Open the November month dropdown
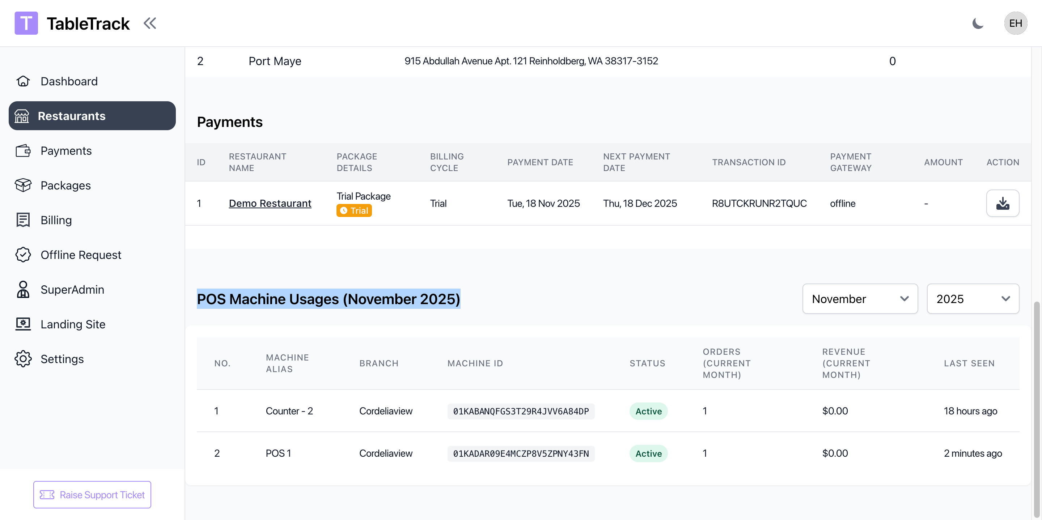The width and height of the screenshot is (1042, 520). pyautogui.click(x=860, y=299)
